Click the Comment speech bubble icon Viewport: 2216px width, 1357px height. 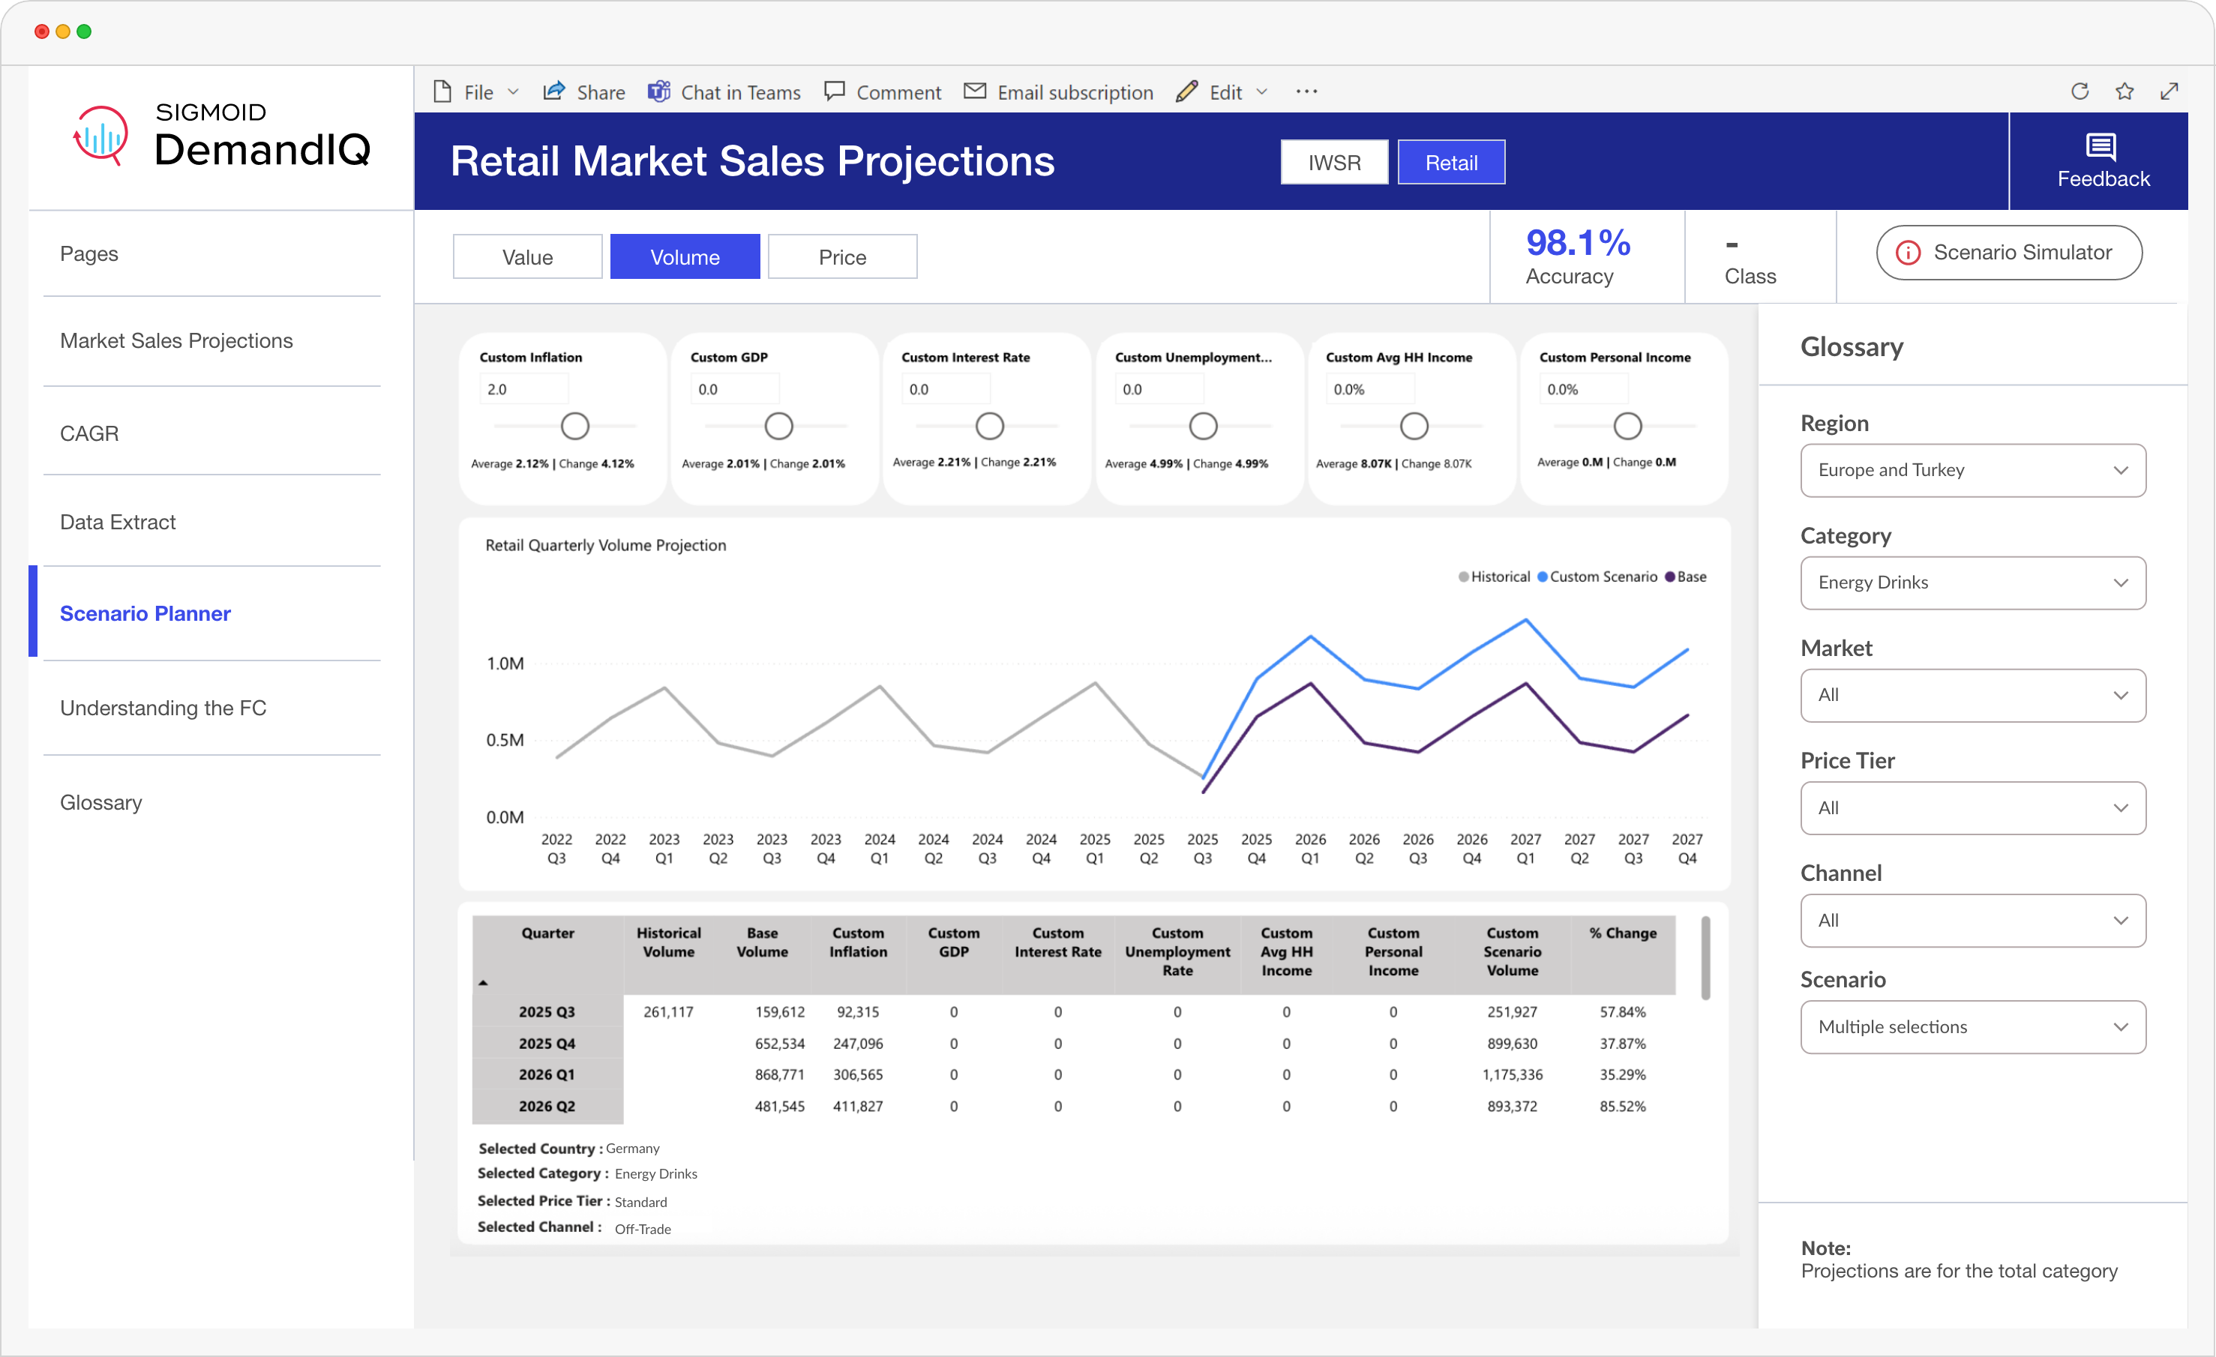pos(835,91)
